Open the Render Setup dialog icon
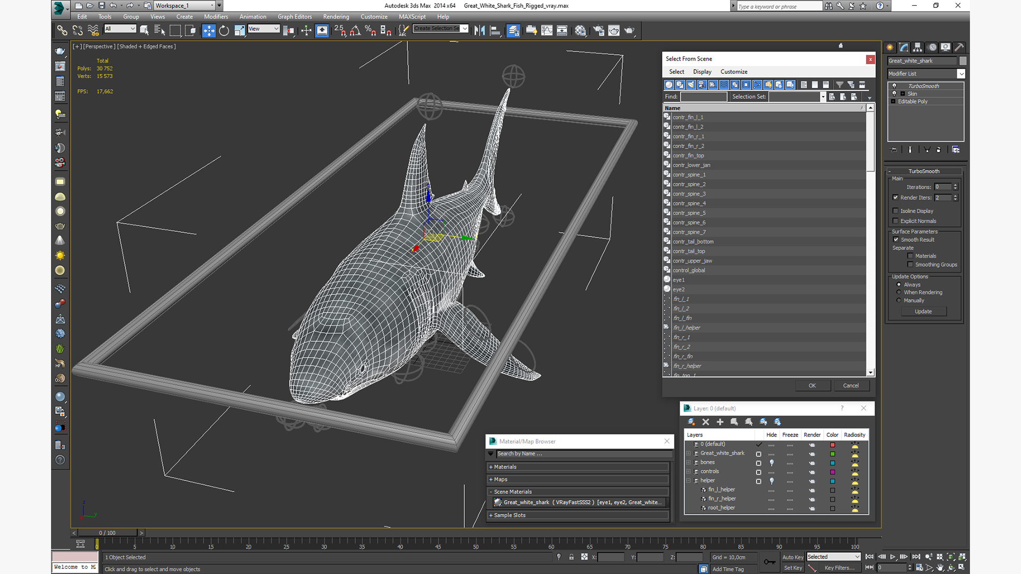 [598, 31]
